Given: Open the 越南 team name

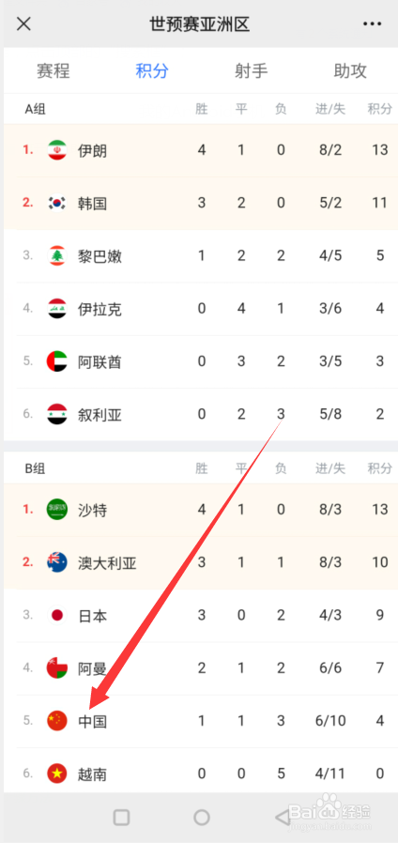Looking at the screenshot, I should [x=93, y=774].
